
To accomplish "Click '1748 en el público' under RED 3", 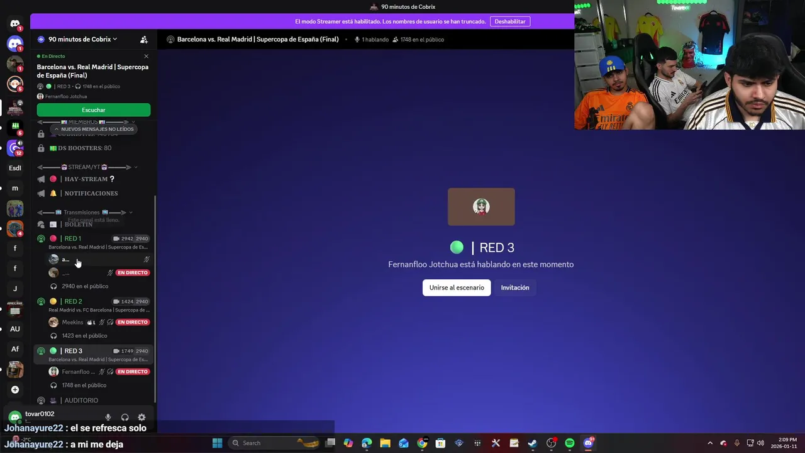I will point(84,385).
